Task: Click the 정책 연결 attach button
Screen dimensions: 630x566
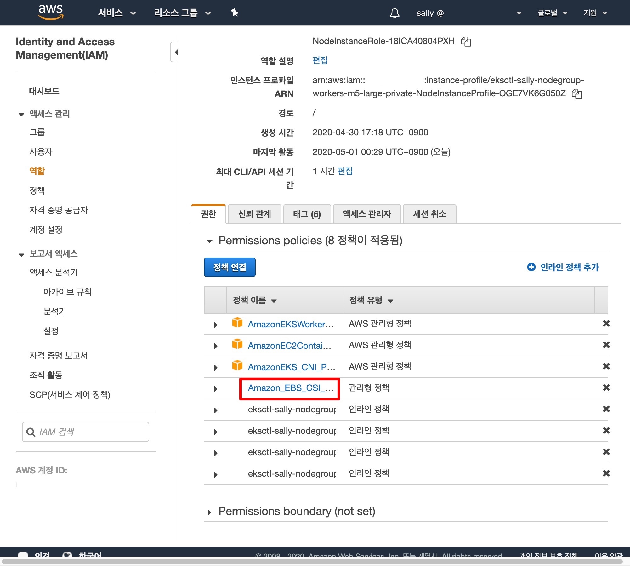Action: [x=230, y=267]
